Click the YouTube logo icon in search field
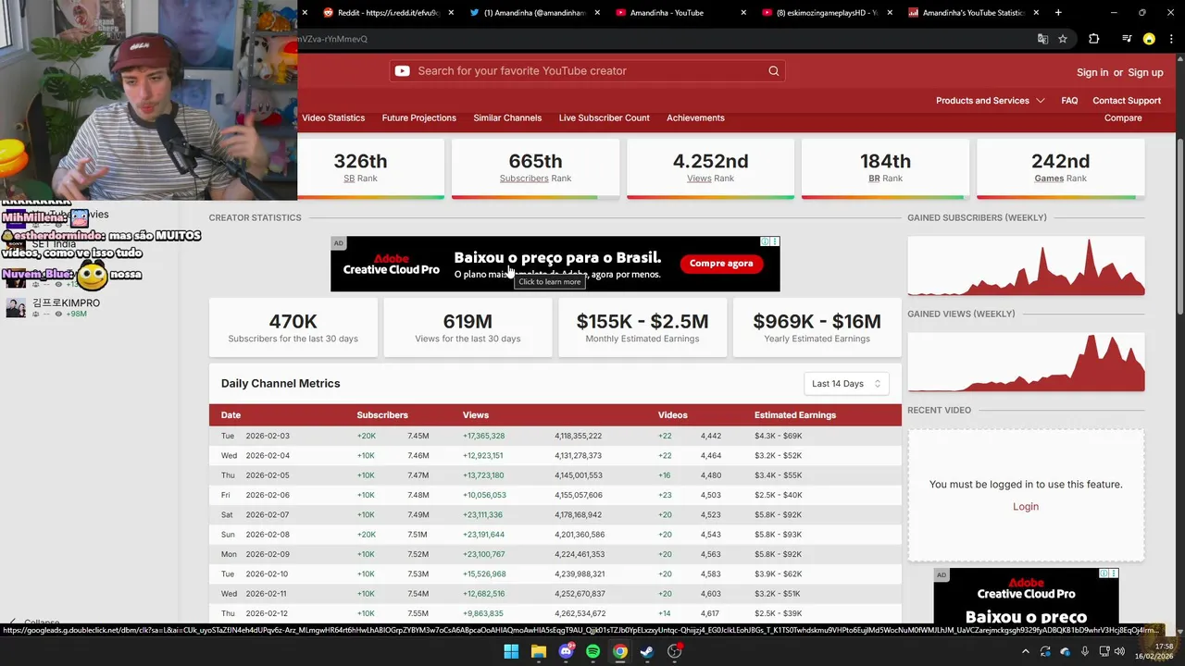1185x666 pixels. click(x=403, y=71)
